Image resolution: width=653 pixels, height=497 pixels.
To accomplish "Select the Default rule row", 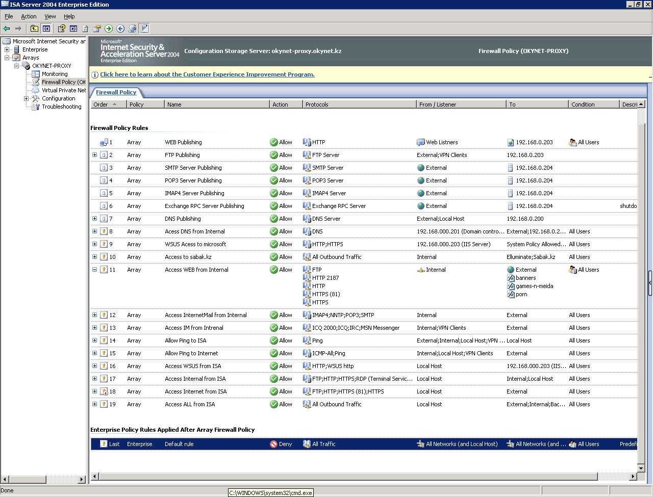I will click(364, 444).
